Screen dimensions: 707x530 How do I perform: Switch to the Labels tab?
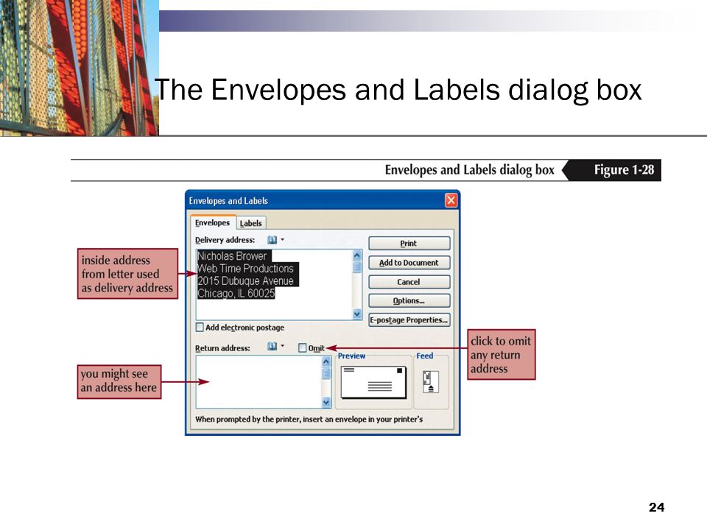pos(250,223)
